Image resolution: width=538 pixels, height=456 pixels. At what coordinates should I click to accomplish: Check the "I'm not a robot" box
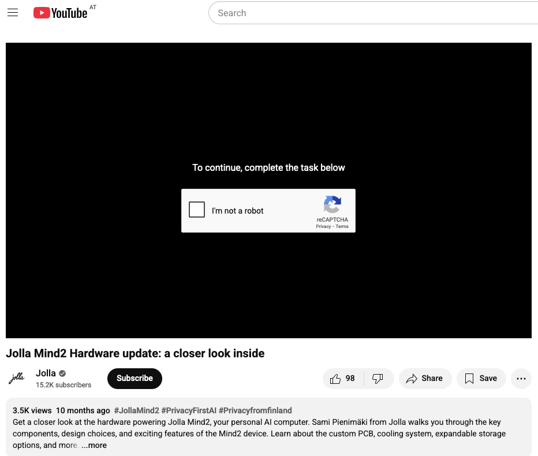click(197, 210)
